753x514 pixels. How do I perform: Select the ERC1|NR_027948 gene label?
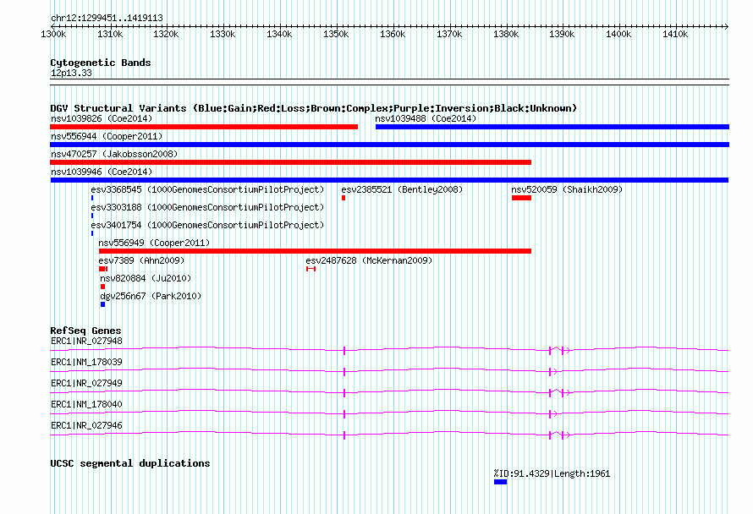click(x=86, y=341)
